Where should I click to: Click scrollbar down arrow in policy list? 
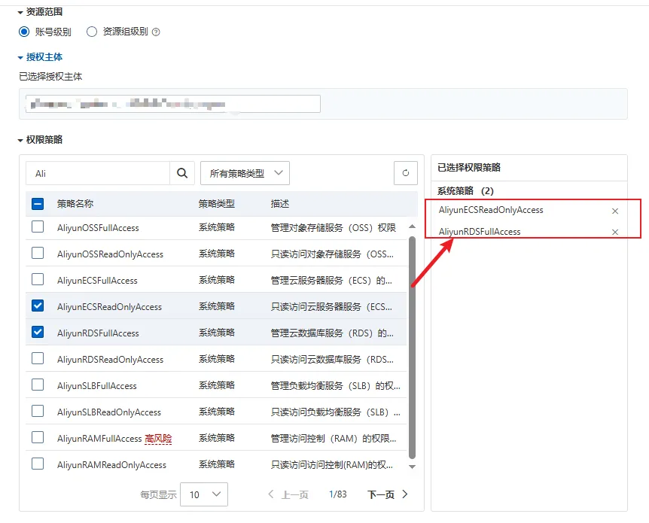(x=412, y=467)
